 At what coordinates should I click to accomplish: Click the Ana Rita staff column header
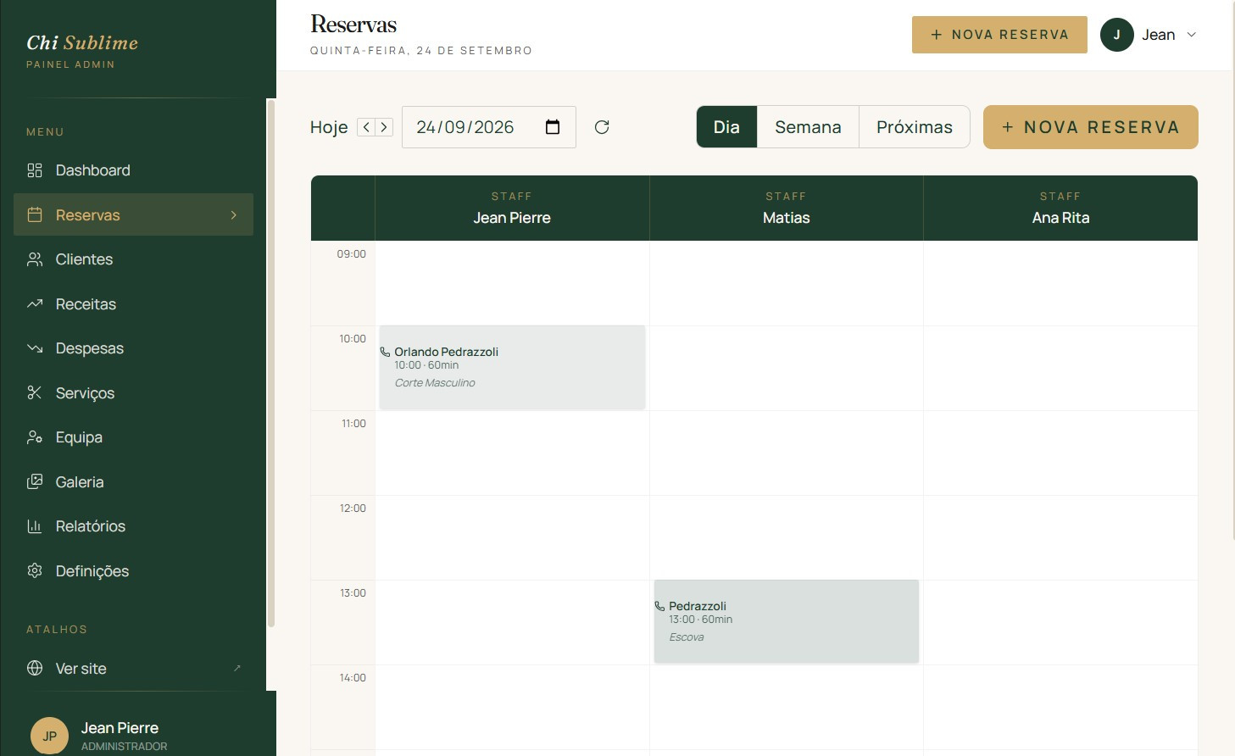tap(1060, 208)
